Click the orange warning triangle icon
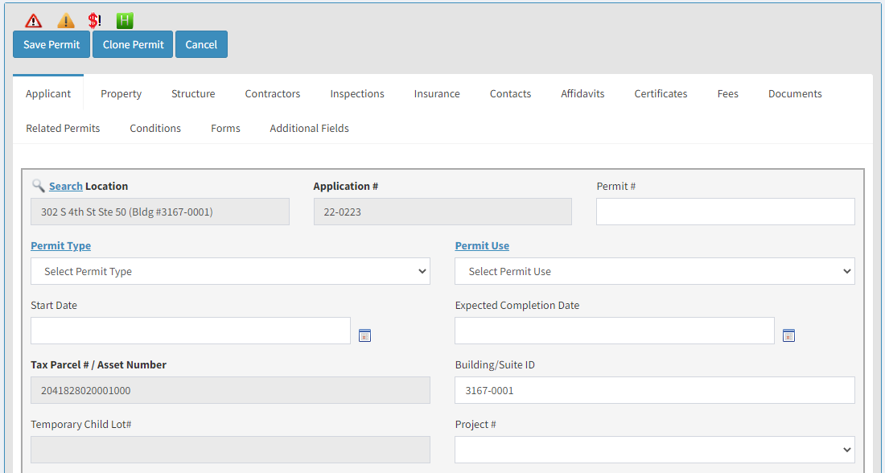 click(66, 21)
